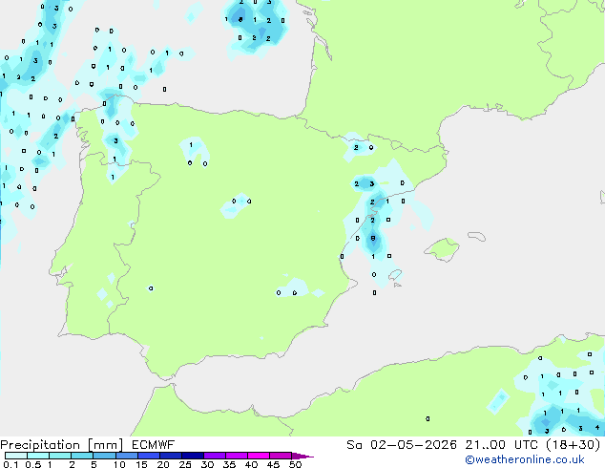
Task: Click the '10' legend scale label
Action: point(119,464)
